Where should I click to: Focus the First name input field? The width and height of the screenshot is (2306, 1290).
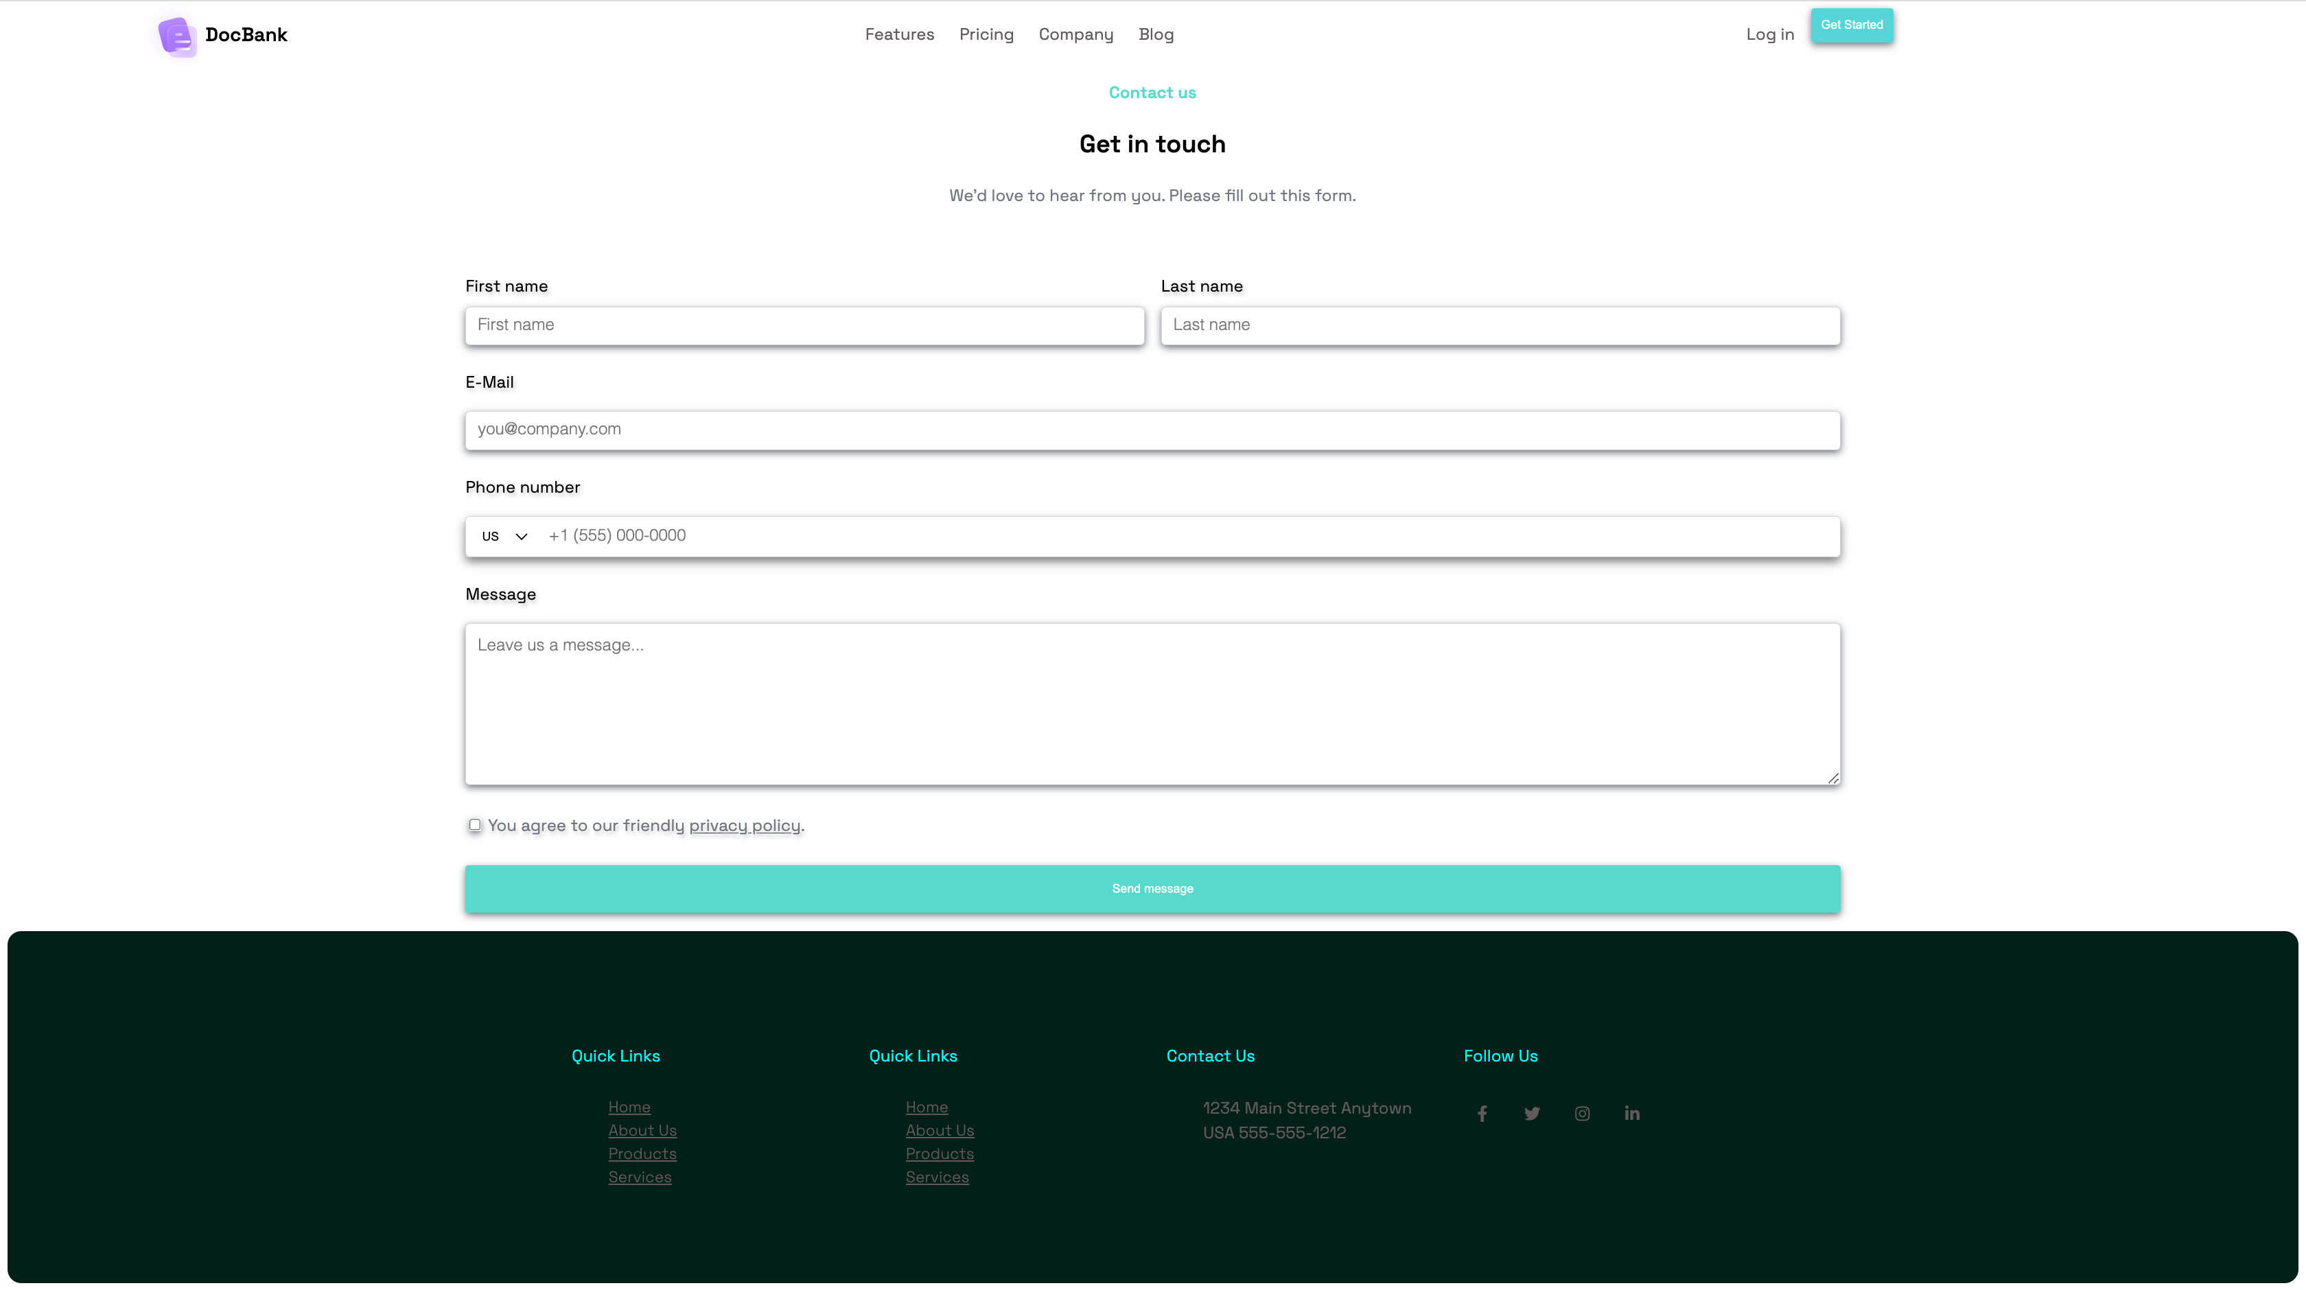804,325
